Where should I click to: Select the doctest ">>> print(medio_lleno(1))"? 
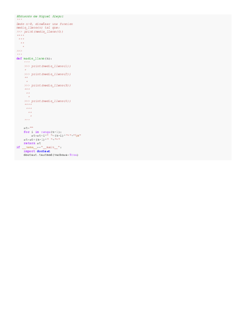click(x=47, y=66)
